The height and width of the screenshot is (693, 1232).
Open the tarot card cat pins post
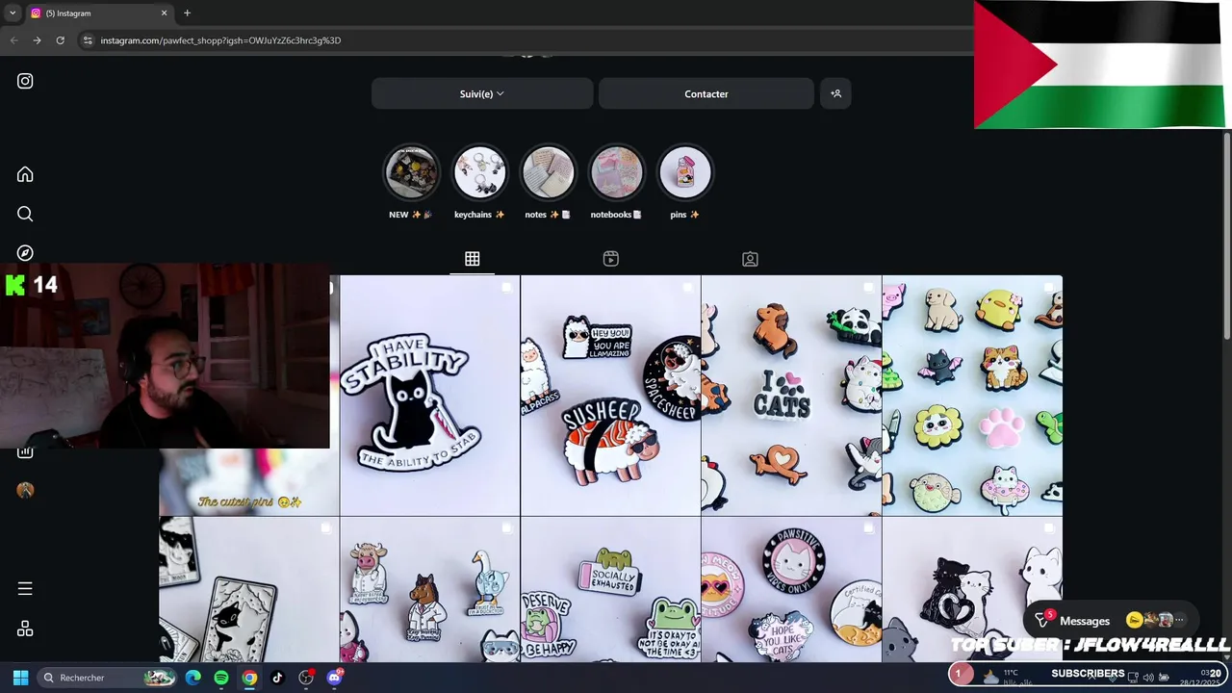pos(248,589)
